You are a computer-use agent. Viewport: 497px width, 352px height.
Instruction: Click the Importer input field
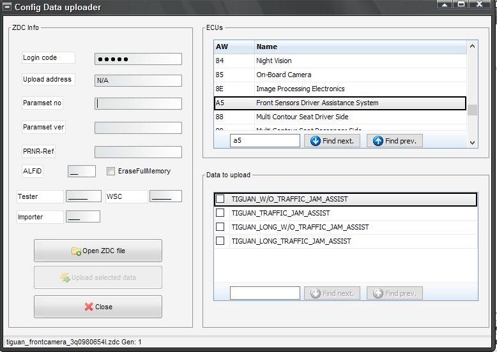[83, 217]
